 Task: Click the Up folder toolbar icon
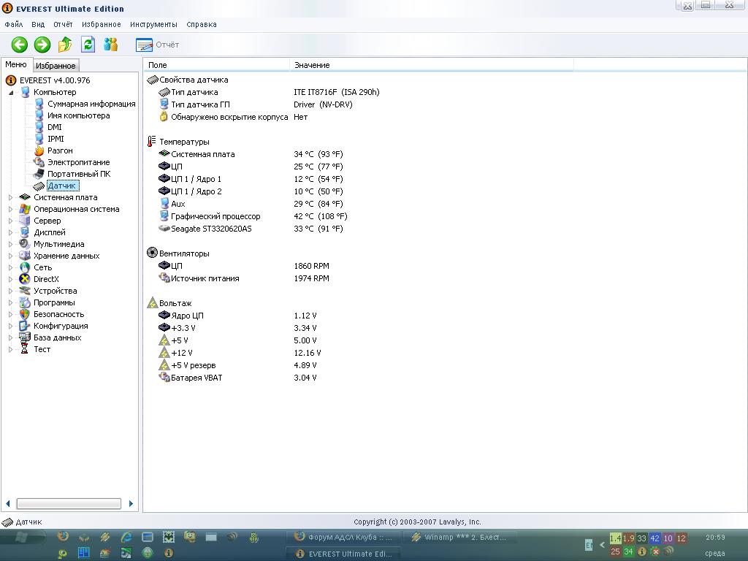(x=65, y=45)
